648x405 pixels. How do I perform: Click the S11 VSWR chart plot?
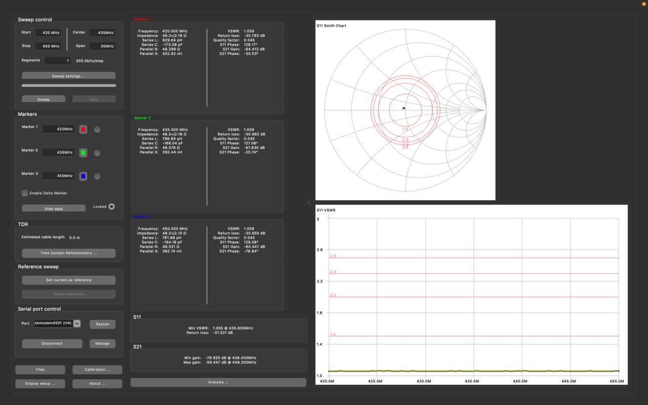[x=471, y=295]
